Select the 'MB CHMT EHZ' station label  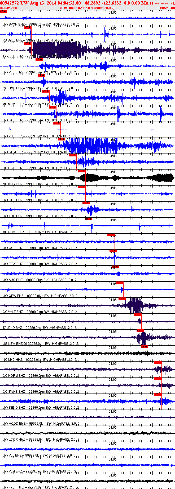click(x=13, y=232)
